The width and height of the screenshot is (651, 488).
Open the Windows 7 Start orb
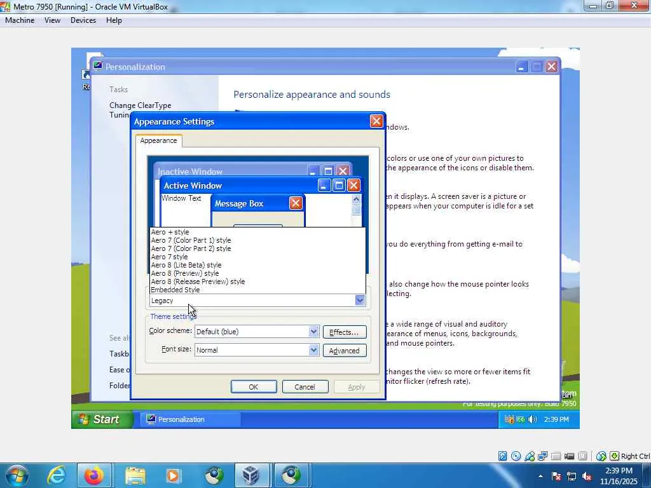pyautogui.click(x=17, y=475)
